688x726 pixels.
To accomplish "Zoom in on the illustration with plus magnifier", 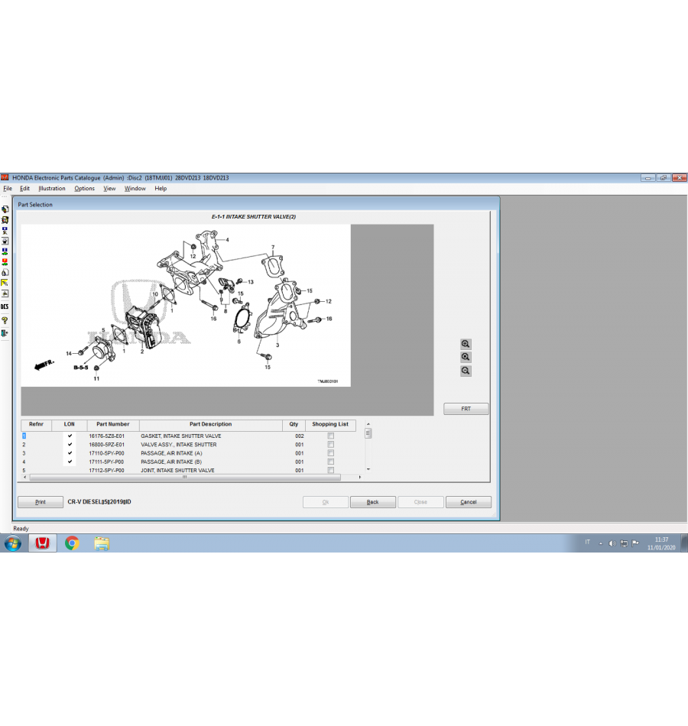I will pyautogui.click(x=466, y=344).
